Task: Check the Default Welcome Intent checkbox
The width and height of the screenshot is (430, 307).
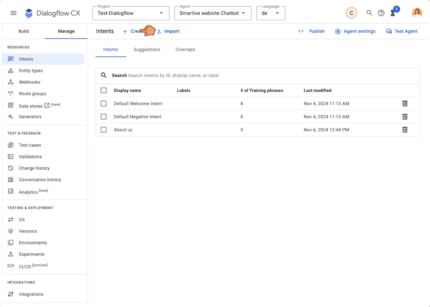Action: [104, 103]
